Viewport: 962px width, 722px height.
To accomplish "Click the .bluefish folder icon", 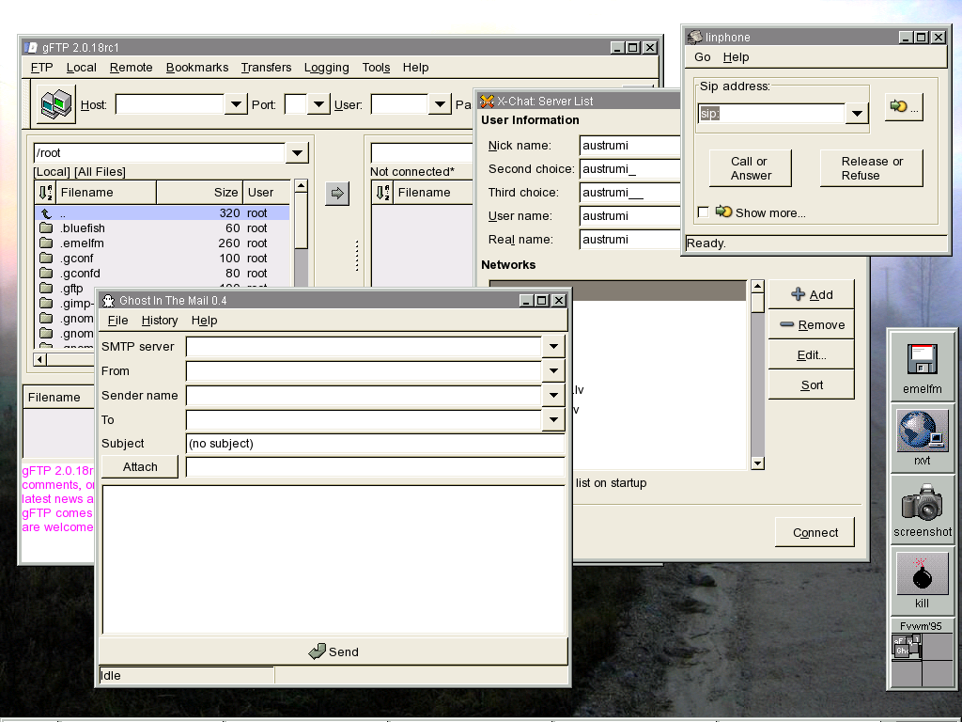I will coord(46,228).
